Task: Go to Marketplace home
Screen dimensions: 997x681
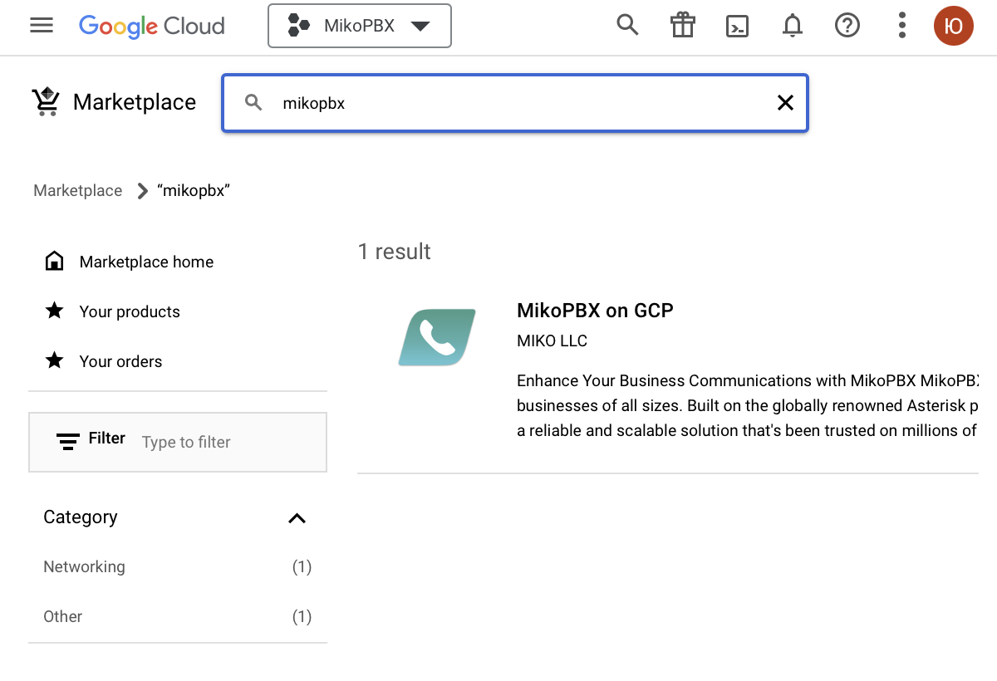Action: pos(146,262)
